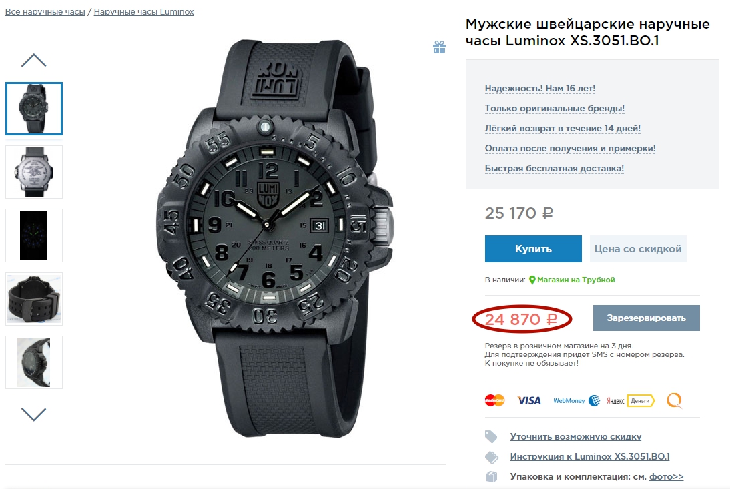Screen dimensions: 730x489
Task: Open Магазин на Трубной store link
Action: click(576, 280)
